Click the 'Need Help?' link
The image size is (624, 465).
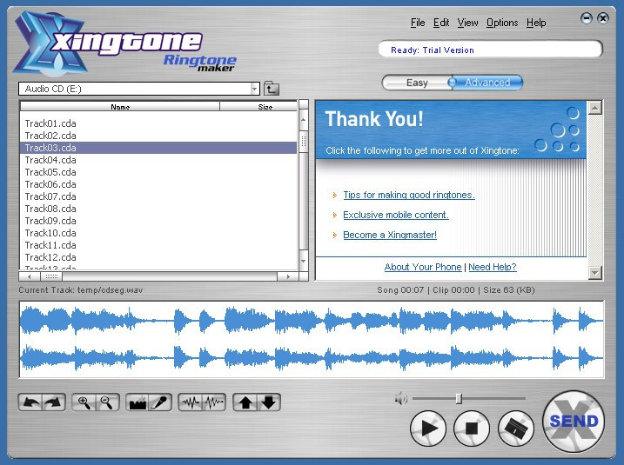click(x=493, y=267)
